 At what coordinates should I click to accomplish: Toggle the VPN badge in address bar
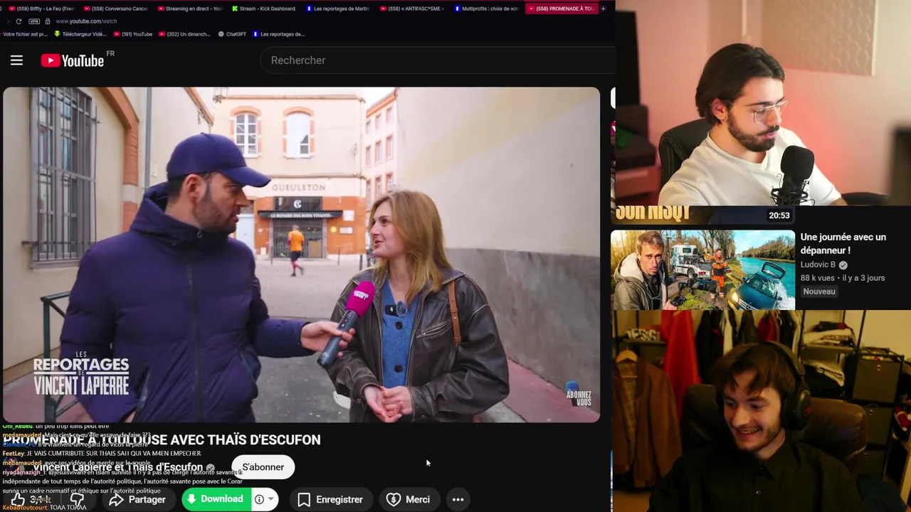[35, 21]
